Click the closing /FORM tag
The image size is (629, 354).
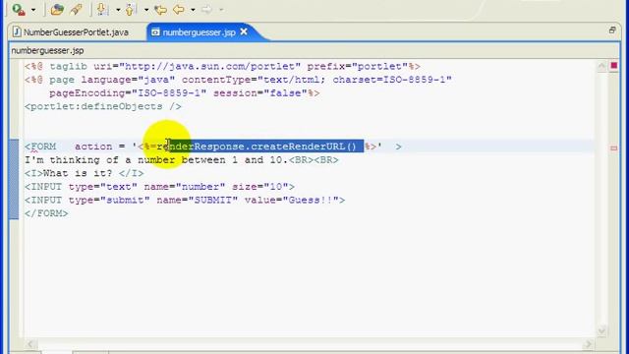(46, 213)
